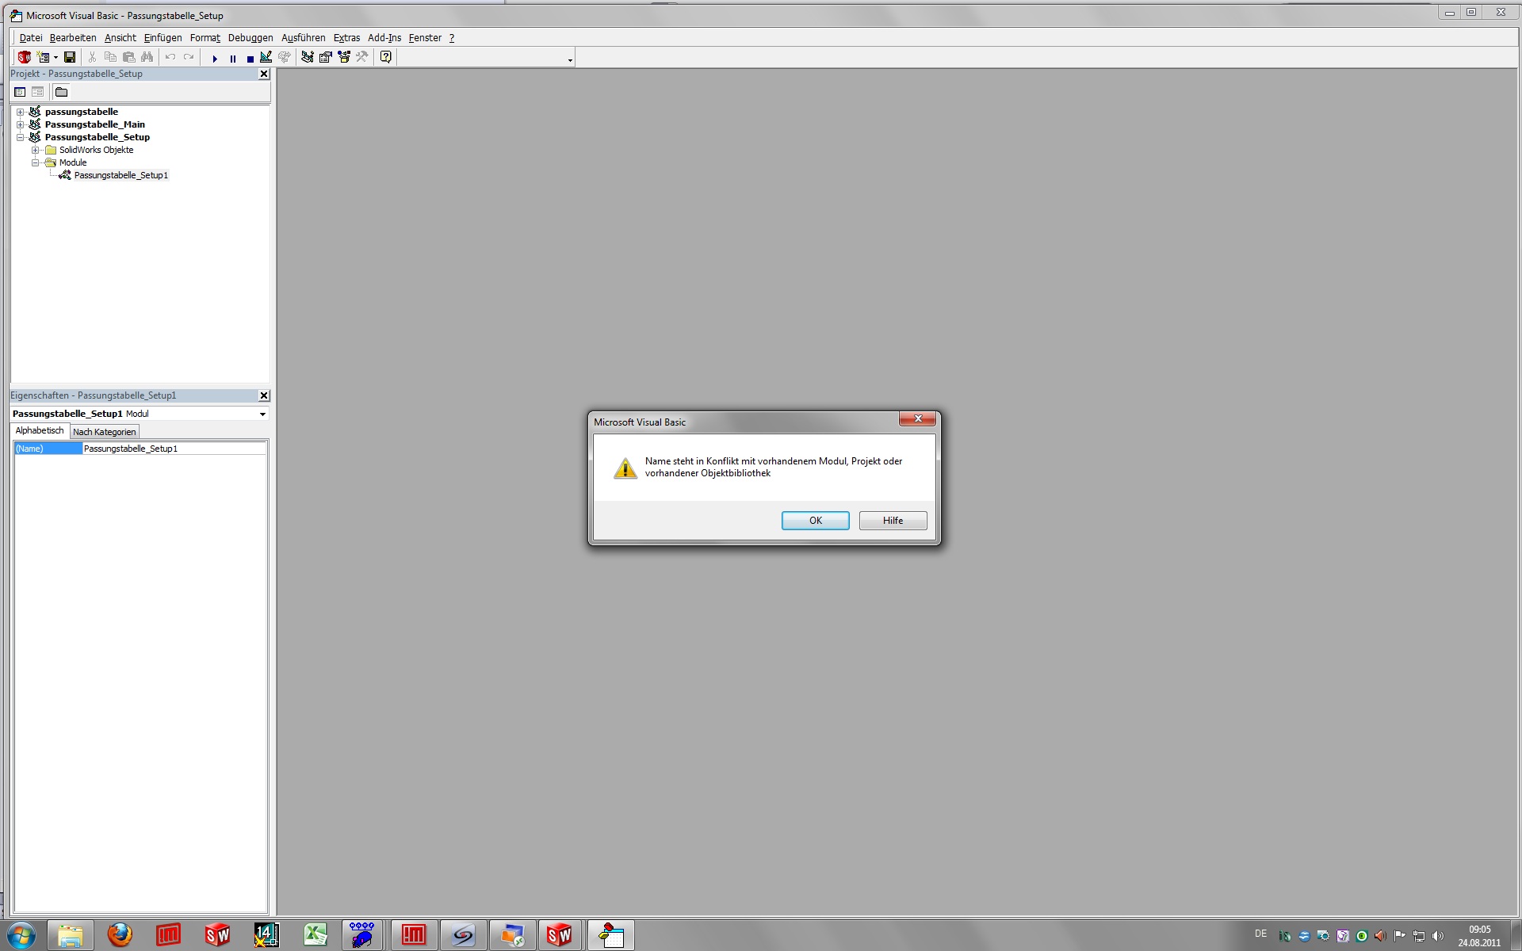
Task: Close the Eigenschaften panel
Action: pyautogui.click(x=264, y=395)
